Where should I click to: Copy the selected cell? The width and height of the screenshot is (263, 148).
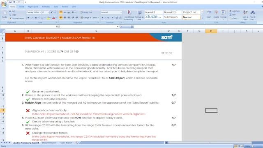coord(13,15)
